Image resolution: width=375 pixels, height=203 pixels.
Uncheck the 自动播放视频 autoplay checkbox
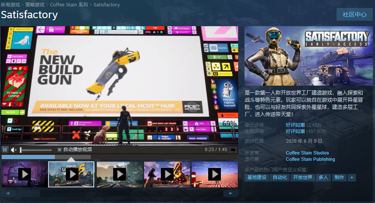click(x=60, y=150)
